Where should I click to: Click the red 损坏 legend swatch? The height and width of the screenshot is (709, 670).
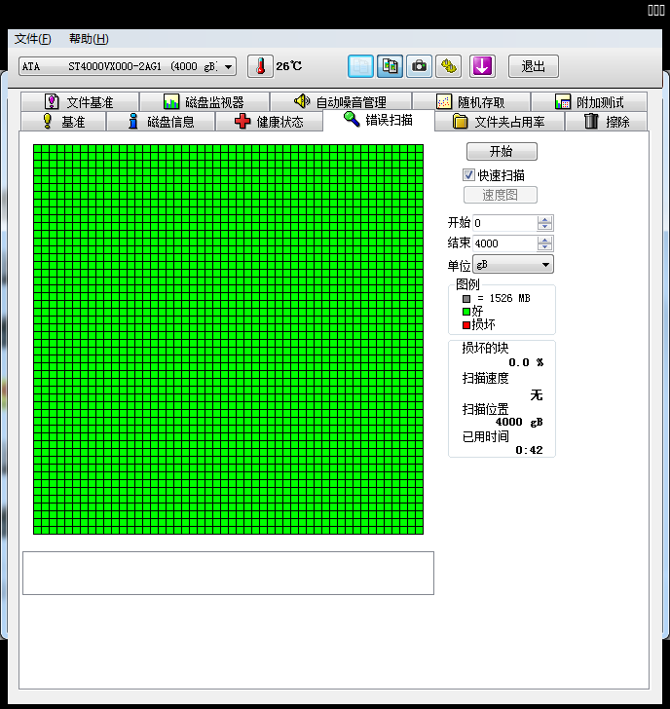(466, 325)
